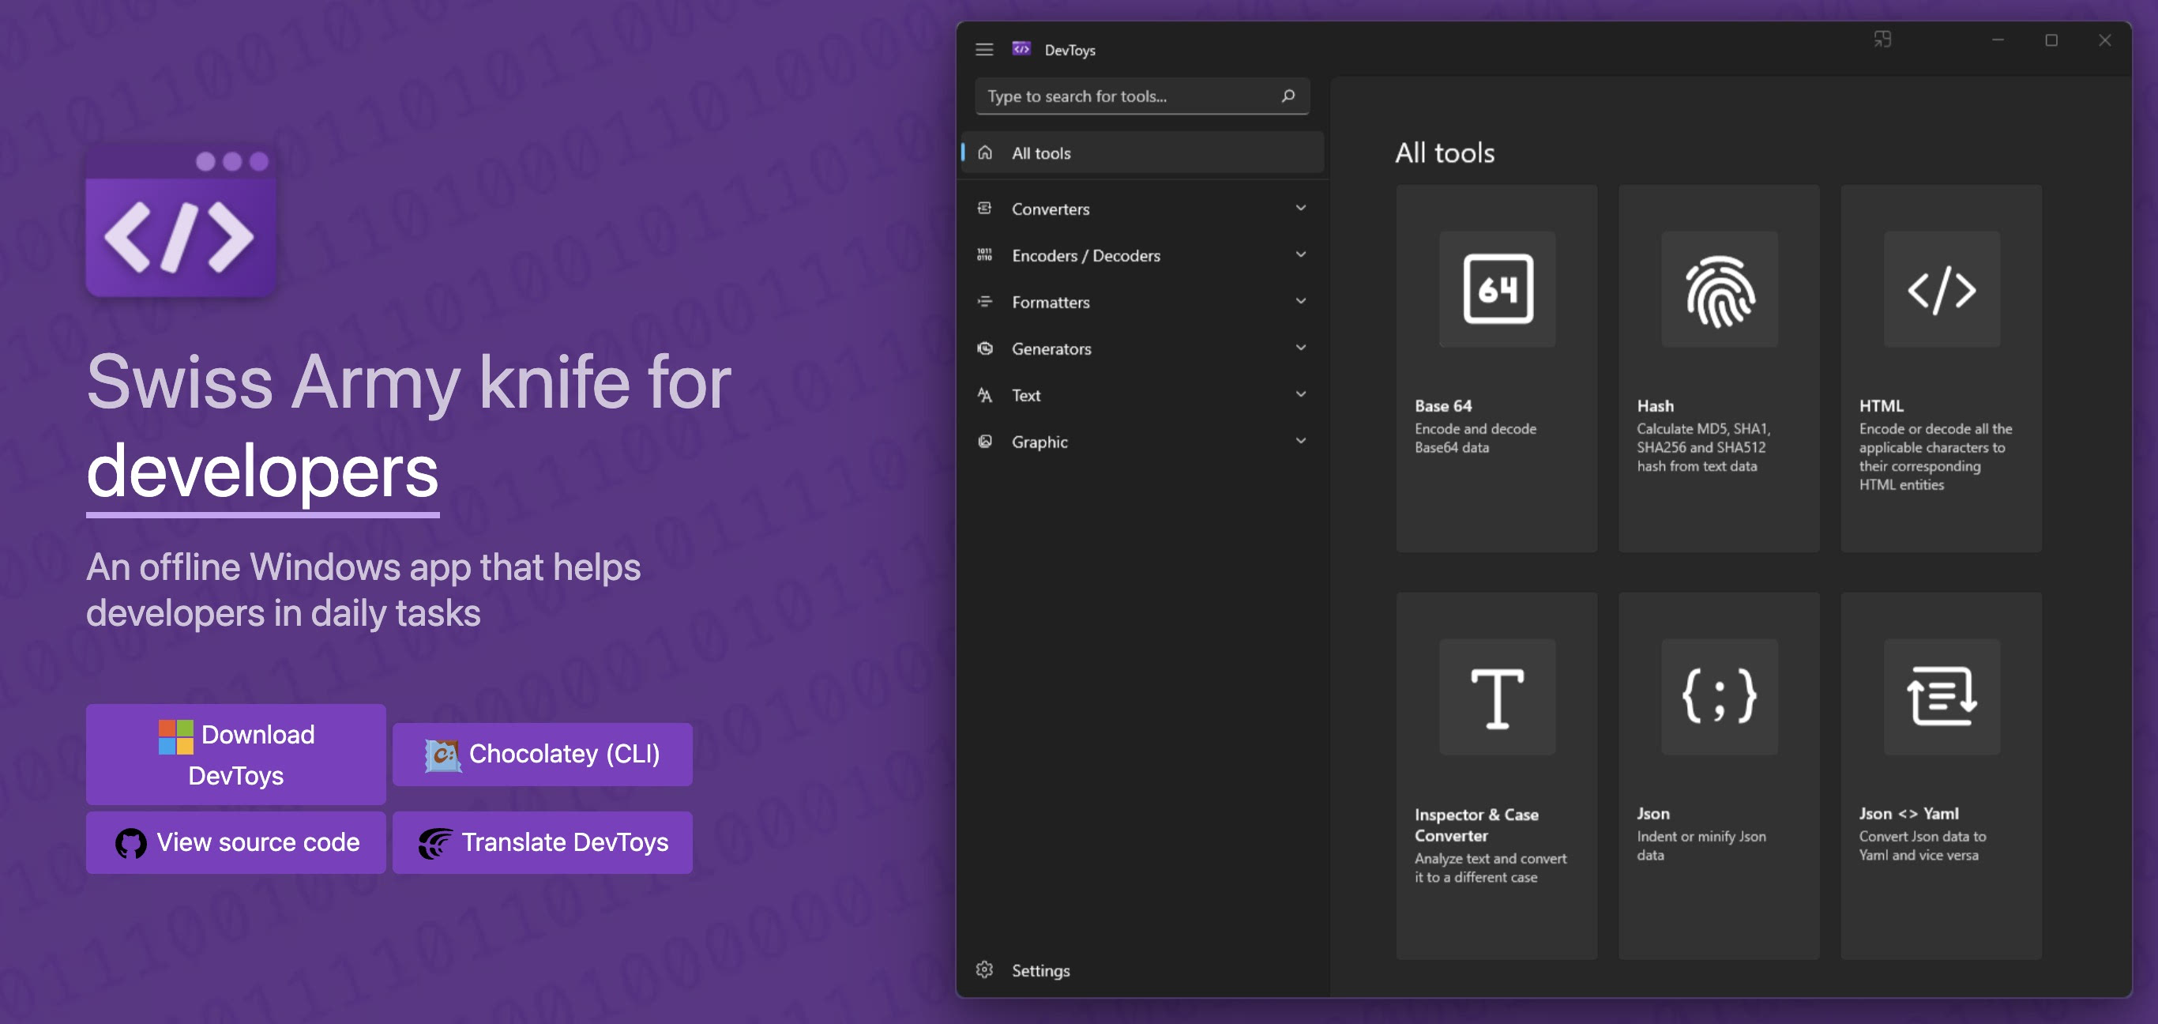Screen dimensions: 2158x1024
Task: Click 'Analyze text and convert' description
Action: coord(1491,868)
